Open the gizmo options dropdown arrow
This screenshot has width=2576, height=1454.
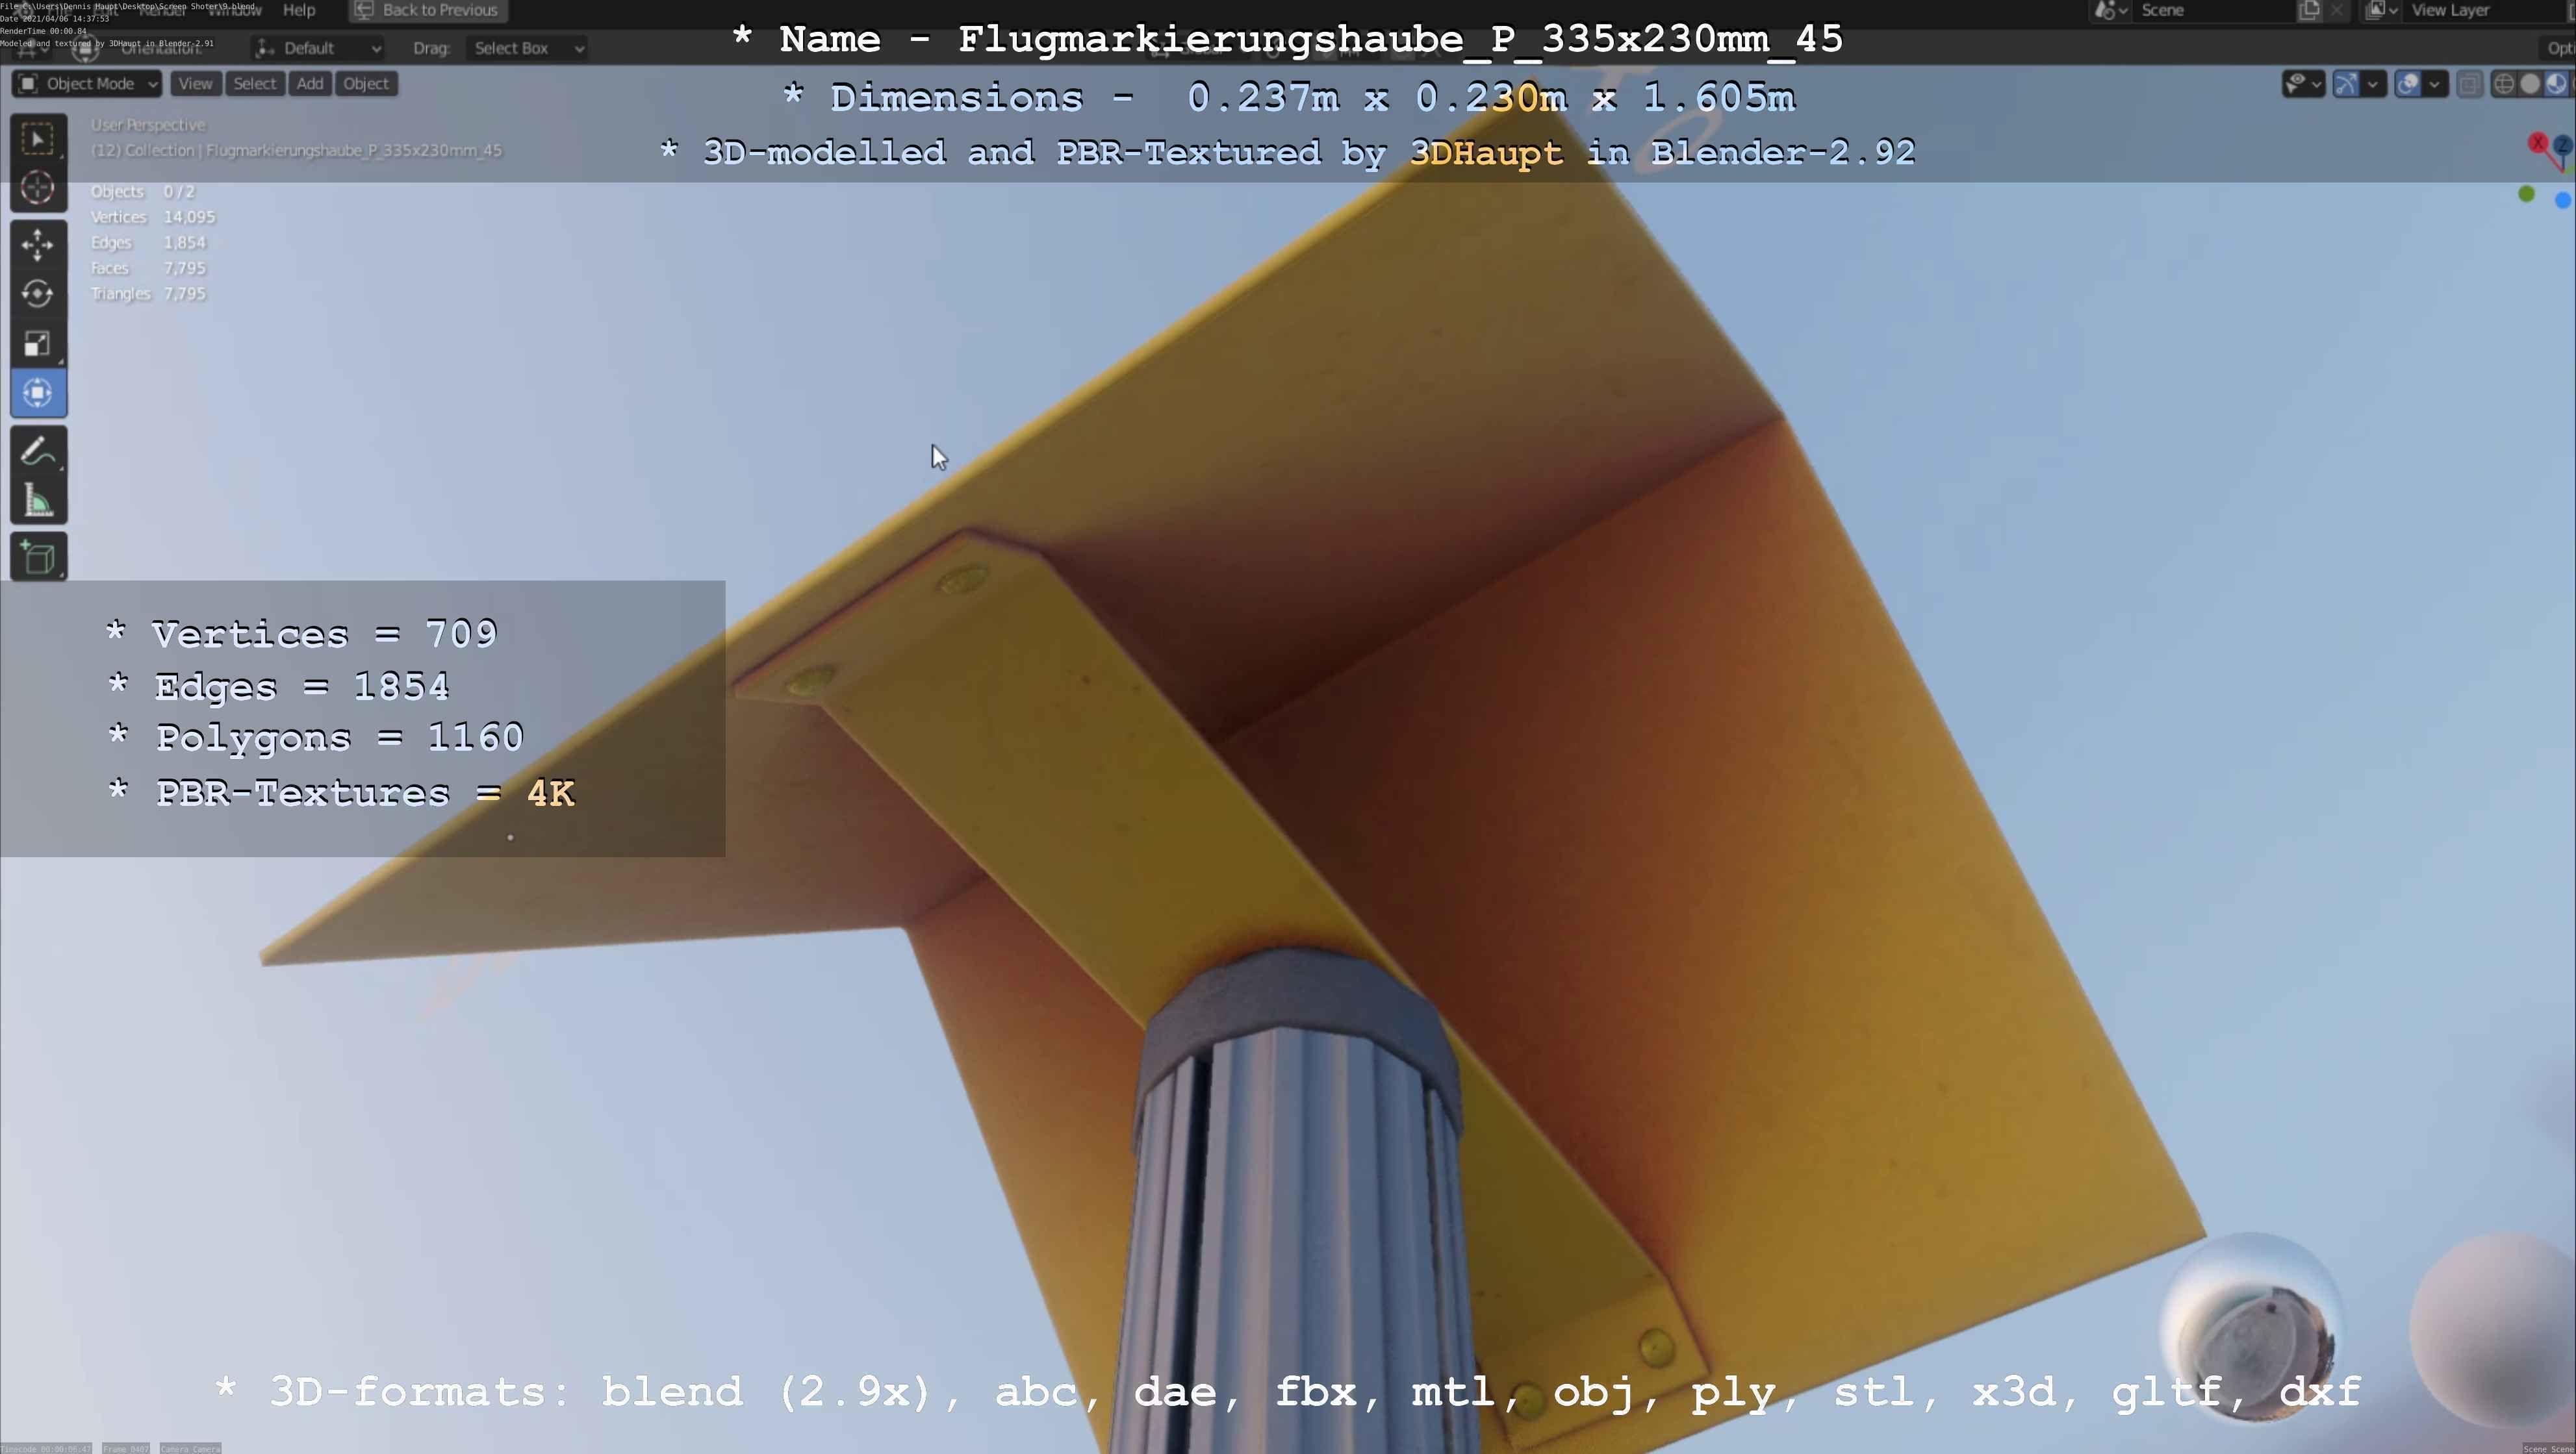point(2373,84)
